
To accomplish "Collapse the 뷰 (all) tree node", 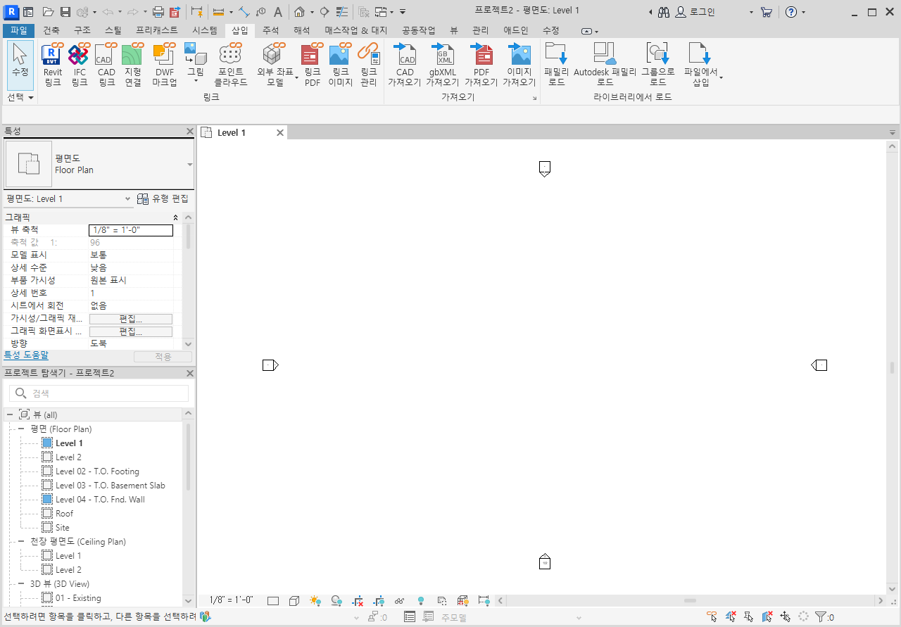I will point(10,415).
